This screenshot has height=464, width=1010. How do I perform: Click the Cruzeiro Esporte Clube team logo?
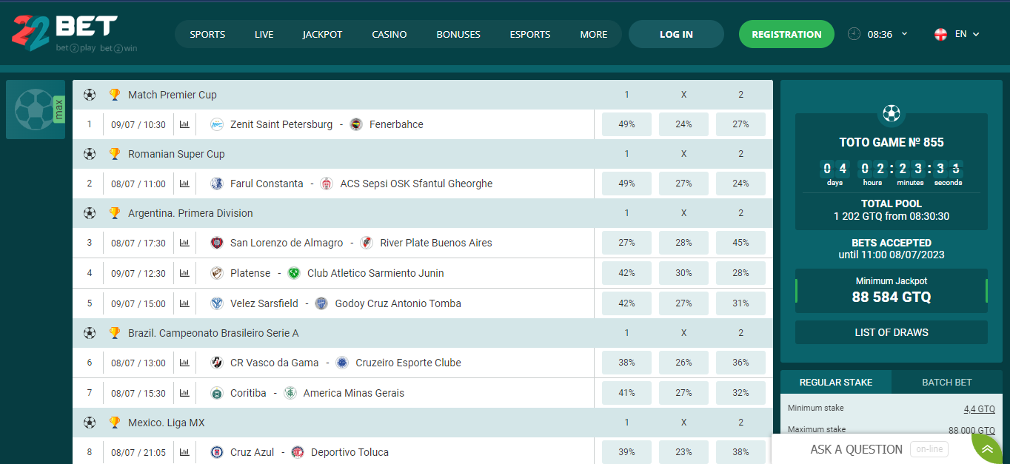pyautogui.click(x=342, y=363)
